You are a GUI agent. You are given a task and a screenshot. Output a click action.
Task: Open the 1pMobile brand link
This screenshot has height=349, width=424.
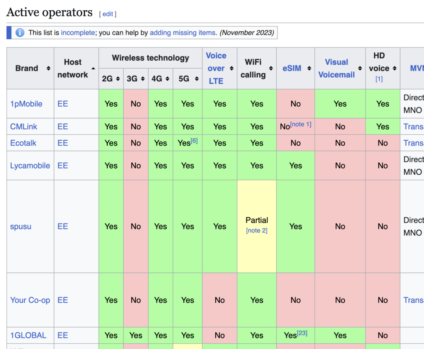coord(26,104)
